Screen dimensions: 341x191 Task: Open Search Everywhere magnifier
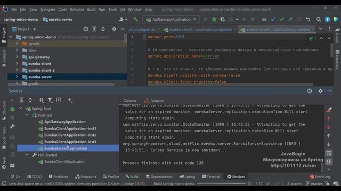pos(319,20)
